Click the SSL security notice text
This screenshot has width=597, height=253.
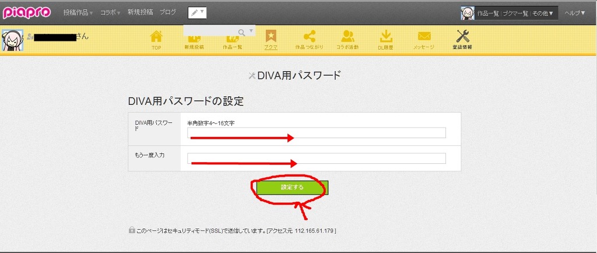[x=236, y=230]
